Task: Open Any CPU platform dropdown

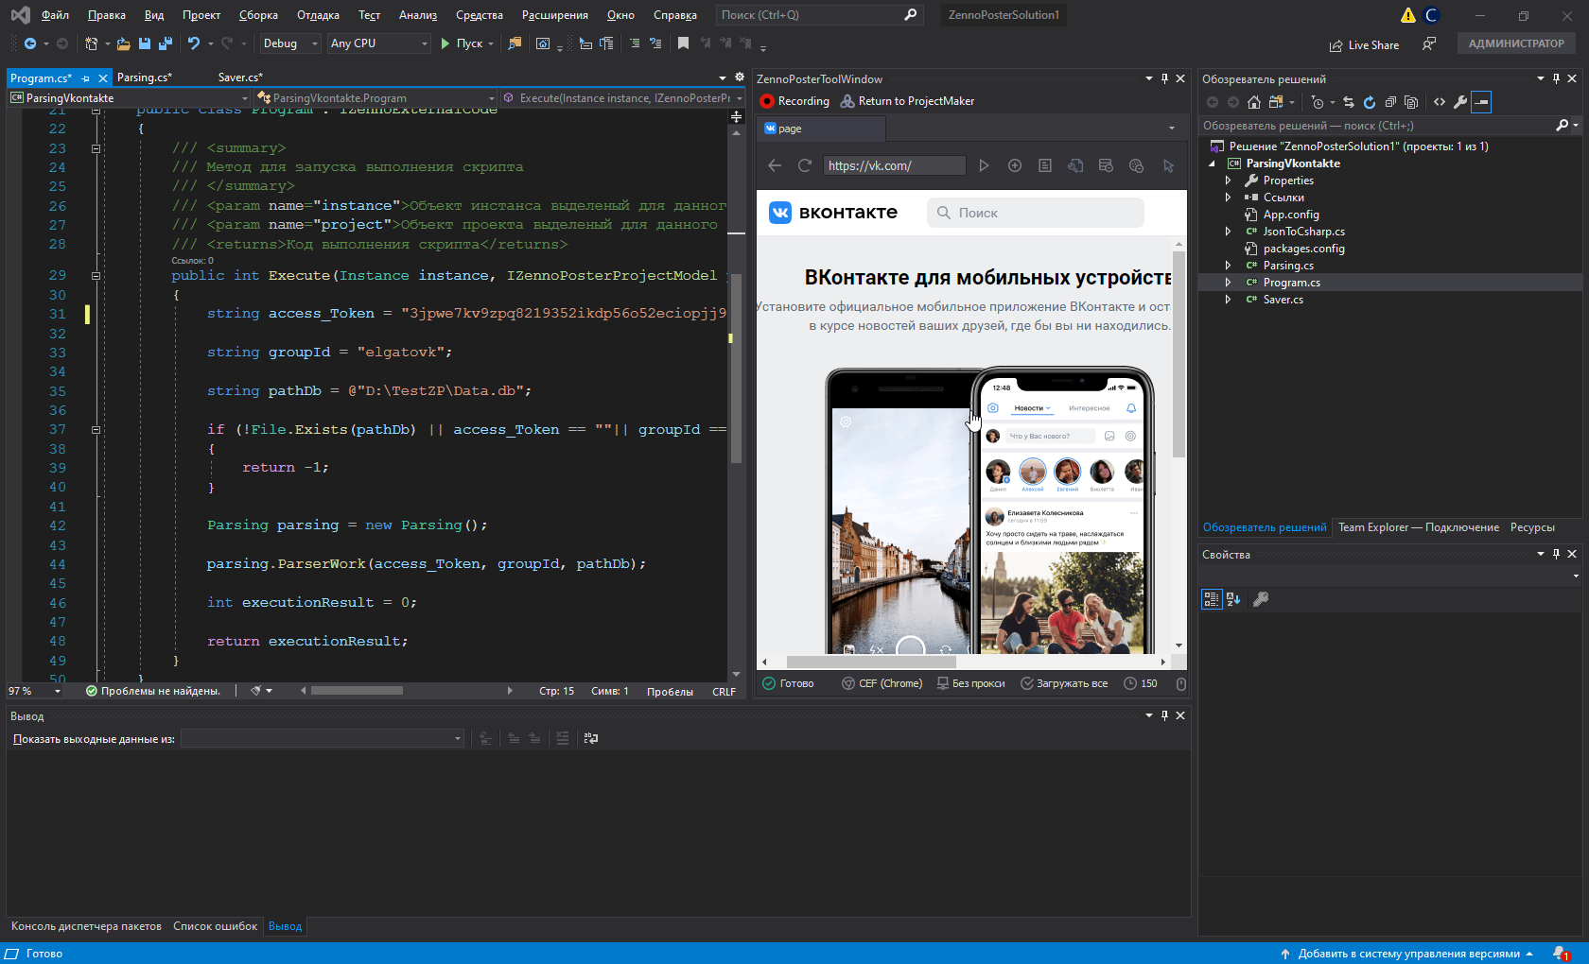Action: (378, 43)
